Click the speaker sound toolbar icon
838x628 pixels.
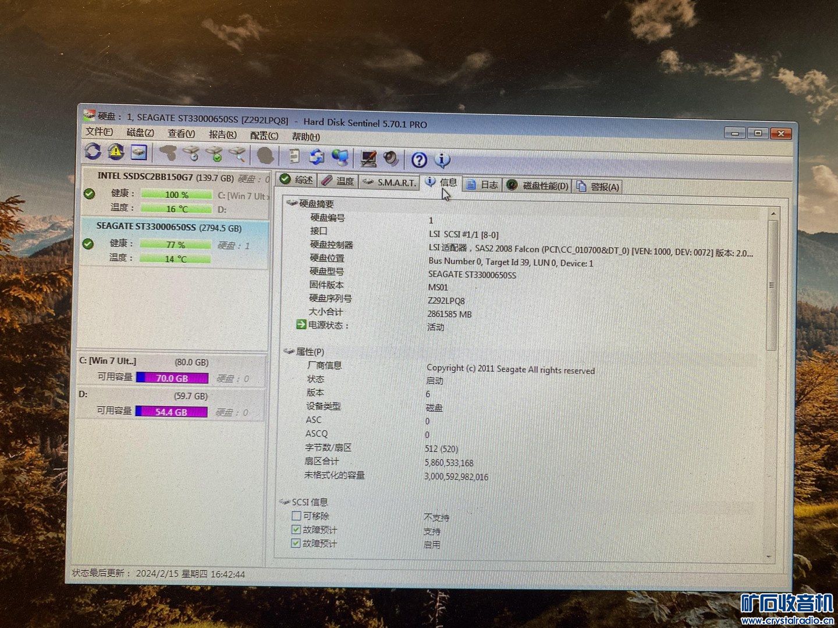tap(390, 158)
